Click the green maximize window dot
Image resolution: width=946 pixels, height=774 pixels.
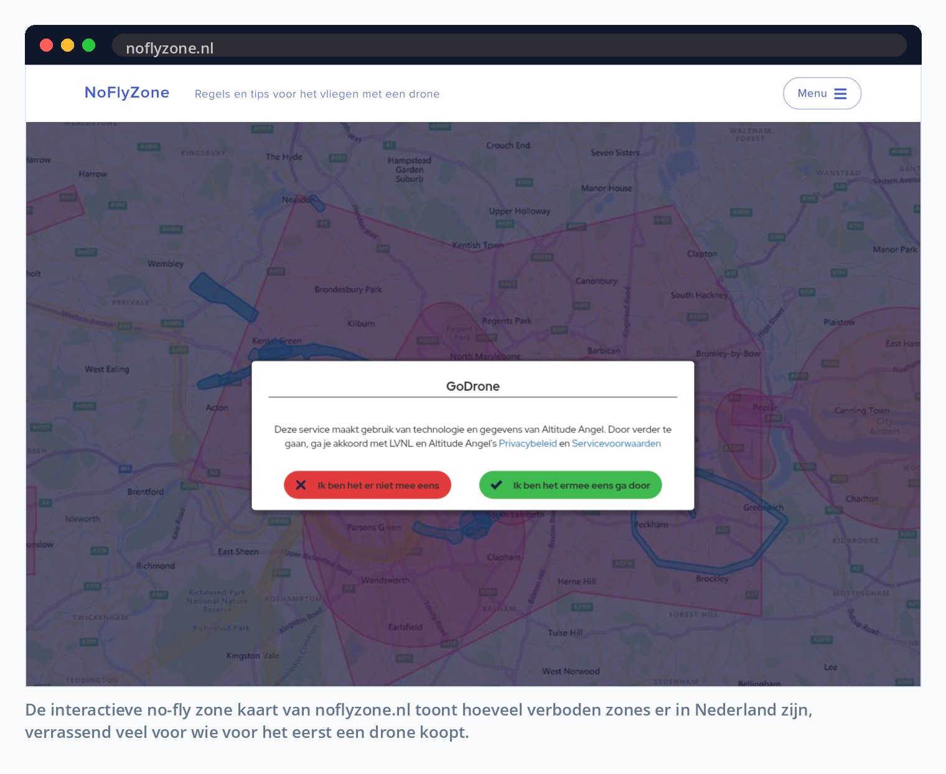pyautogui.click(x=88, y=45)
